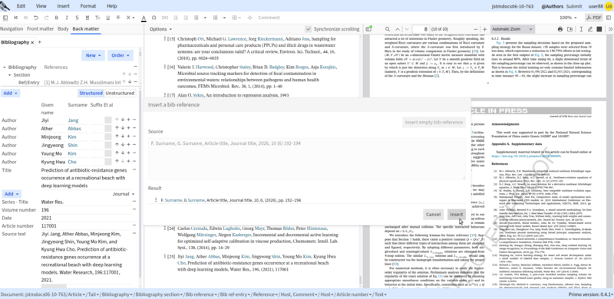Click Insert button in bib-reference dialog

click(x=457, y=215)
